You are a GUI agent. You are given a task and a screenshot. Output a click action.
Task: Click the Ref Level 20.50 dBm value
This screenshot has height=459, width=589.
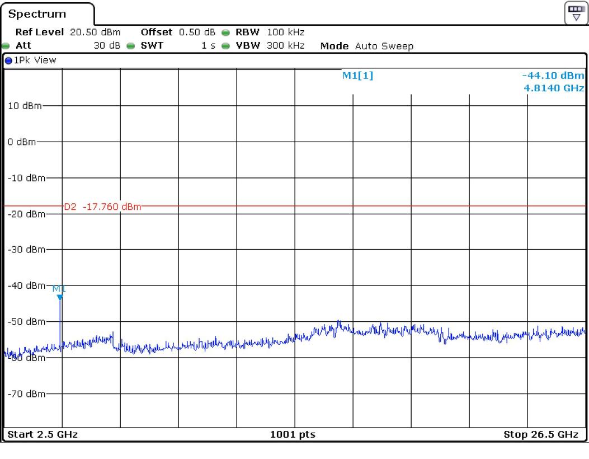click(95, 32)
